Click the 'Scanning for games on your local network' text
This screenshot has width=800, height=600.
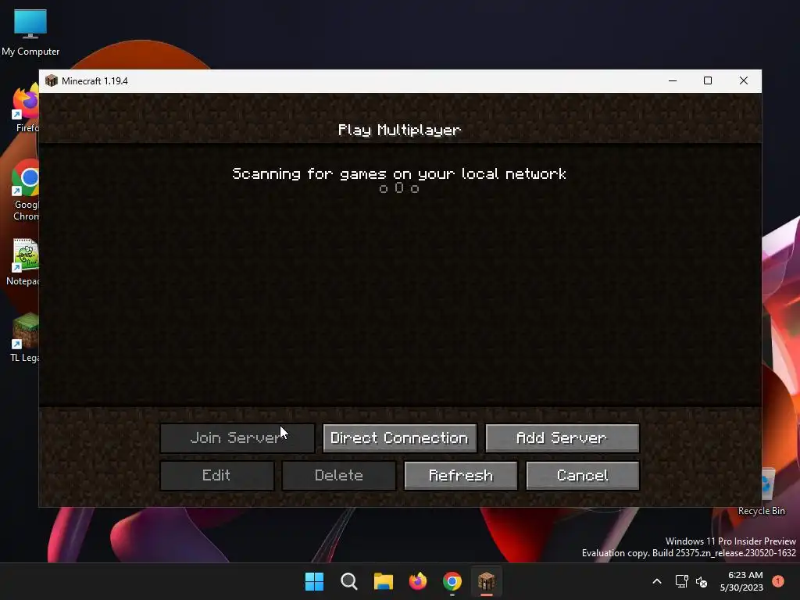click(399, 174)
